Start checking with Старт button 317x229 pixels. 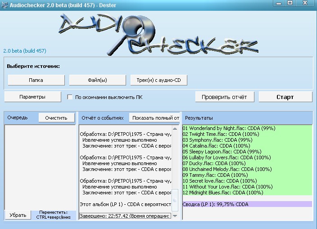(x=285, y=97)
